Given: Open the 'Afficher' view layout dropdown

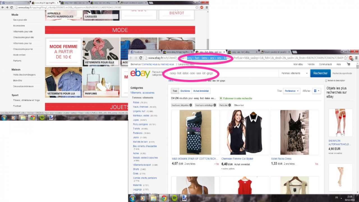Looking at the screenshot, I should tap(317, 91).
